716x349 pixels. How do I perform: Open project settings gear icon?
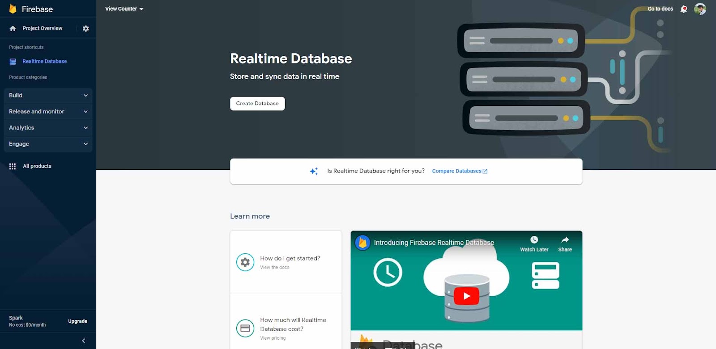(x=86, y=29)
